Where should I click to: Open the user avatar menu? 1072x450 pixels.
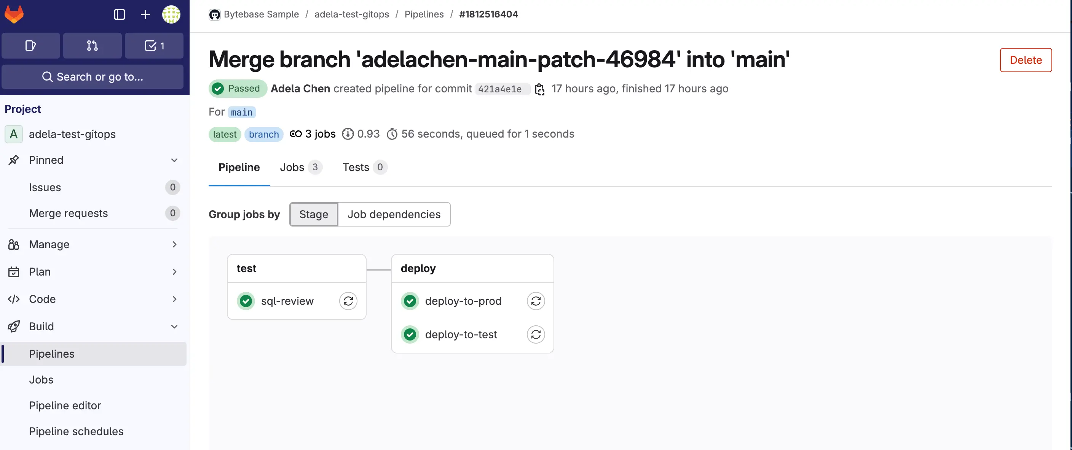pyautogui.click(x=171, y=14)
